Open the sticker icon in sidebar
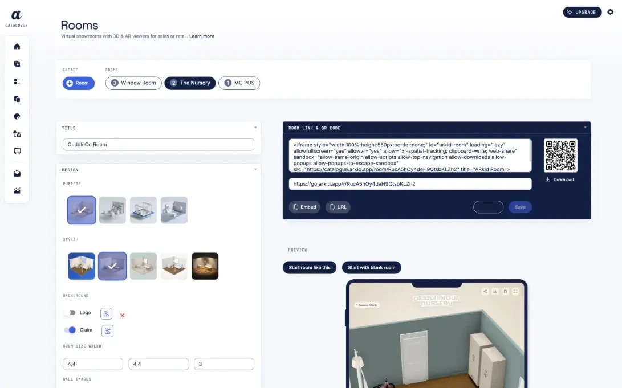The width and height of the screenshot is (622, 388). [17, 116]
